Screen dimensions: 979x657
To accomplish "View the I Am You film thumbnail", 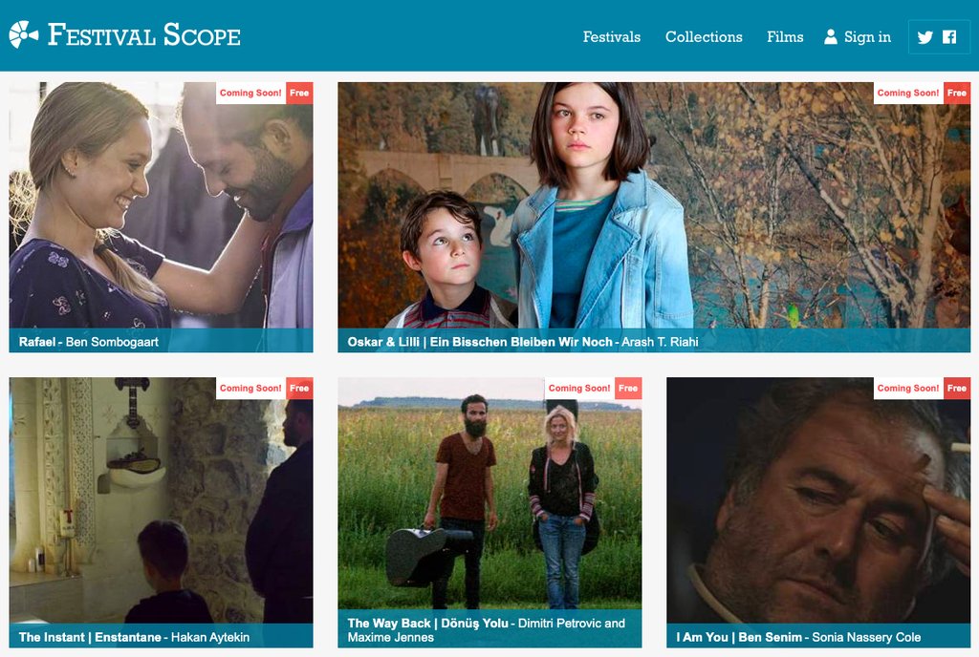I will coord(818,500).
